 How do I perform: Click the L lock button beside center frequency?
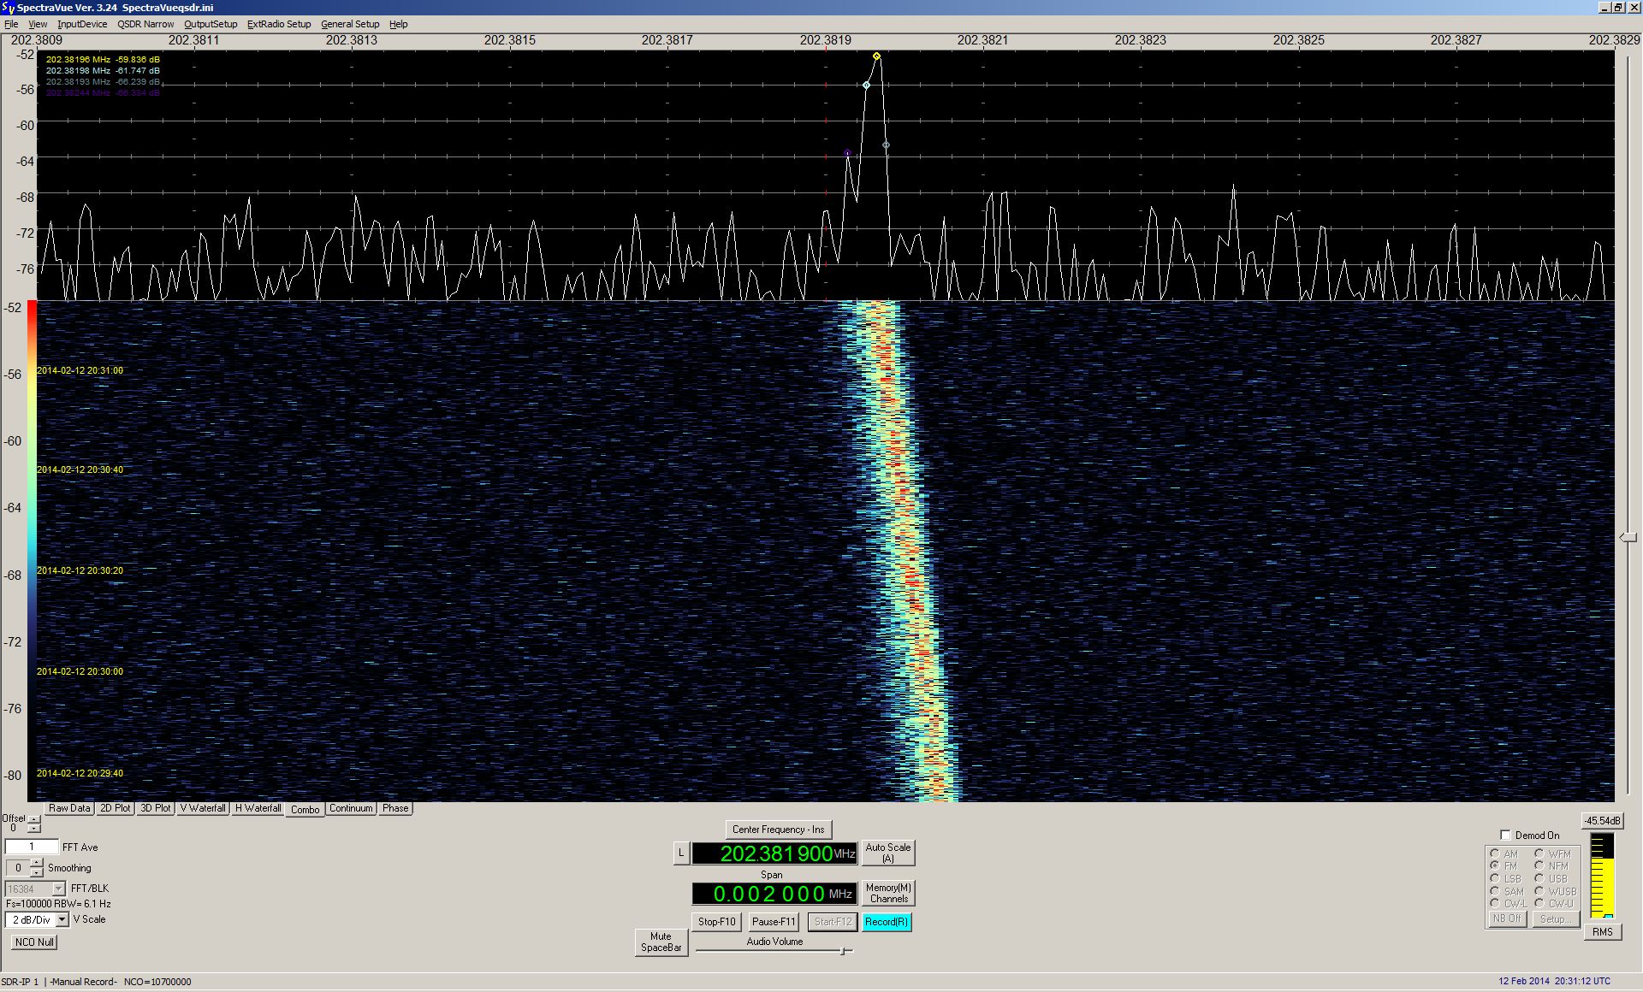[x=681, y=853]
